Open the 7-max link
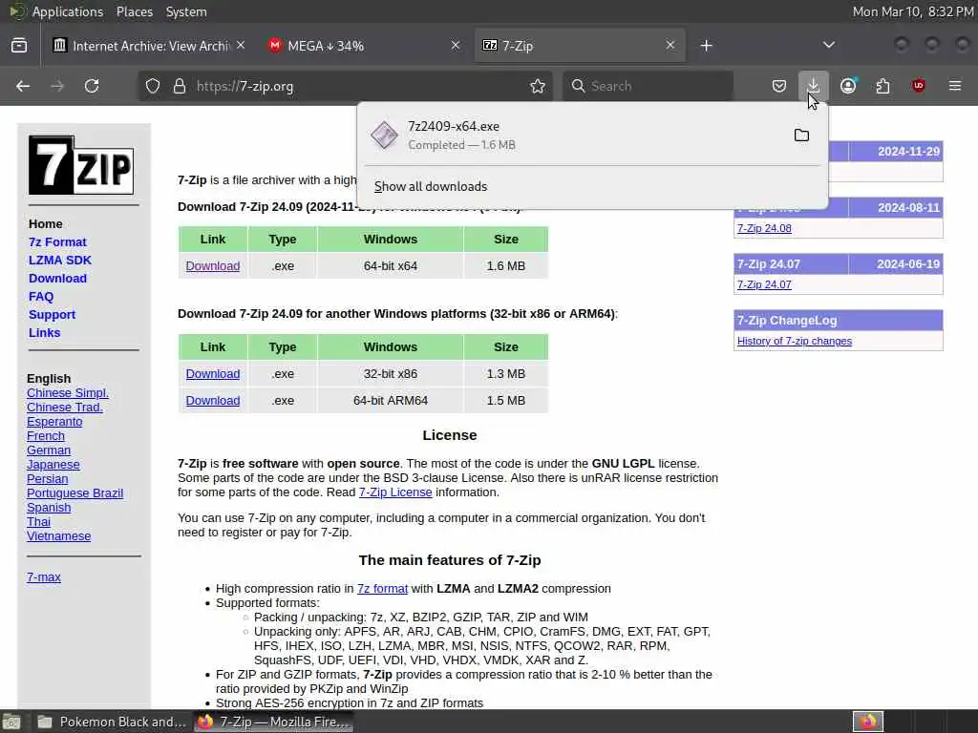This screenshot has width=978, height=733. coord(44,577)
